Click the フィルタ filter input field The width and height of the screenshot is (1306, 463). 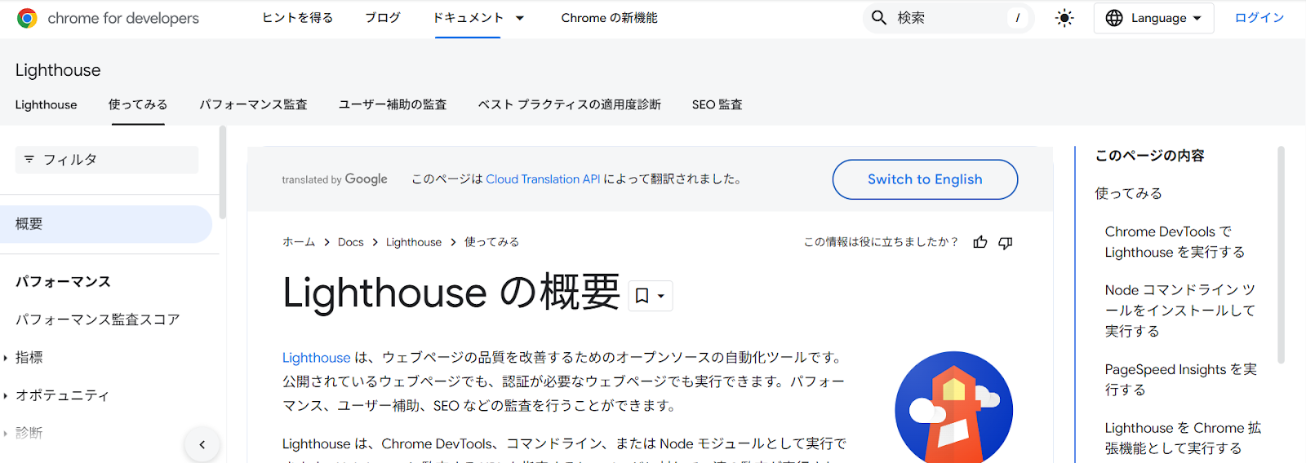[107, 160]
